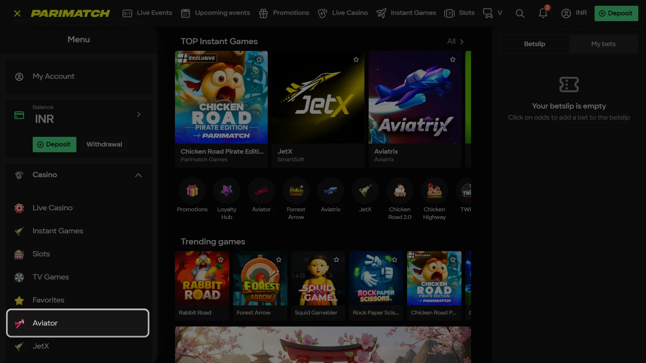Favorite Squid Gamebler with star

click(x=336, y=259)
